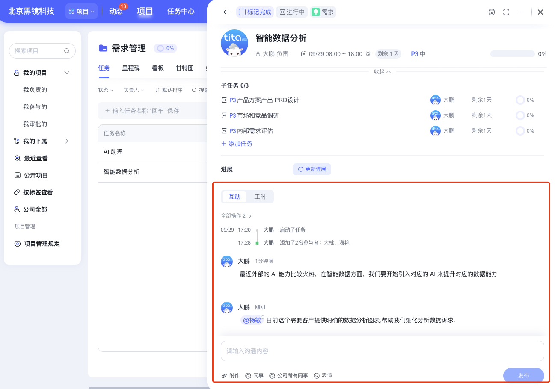Open subtask 市场和竞品调研
The image size is (555, 389).
pos(258,115)
